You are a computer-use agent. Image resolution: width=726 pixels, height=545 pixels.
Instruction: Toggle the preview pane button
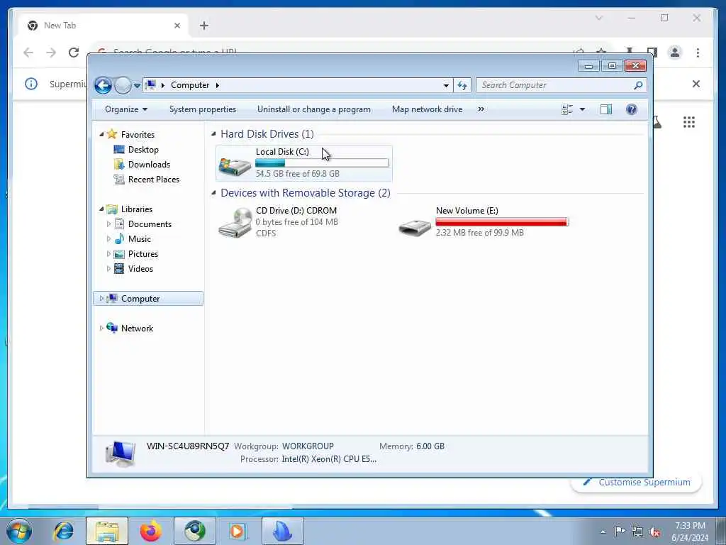click(606, 109)
